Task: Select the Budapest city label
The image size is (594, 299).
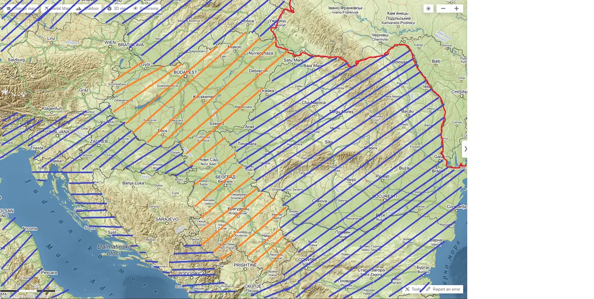Action: pos(185,72)
